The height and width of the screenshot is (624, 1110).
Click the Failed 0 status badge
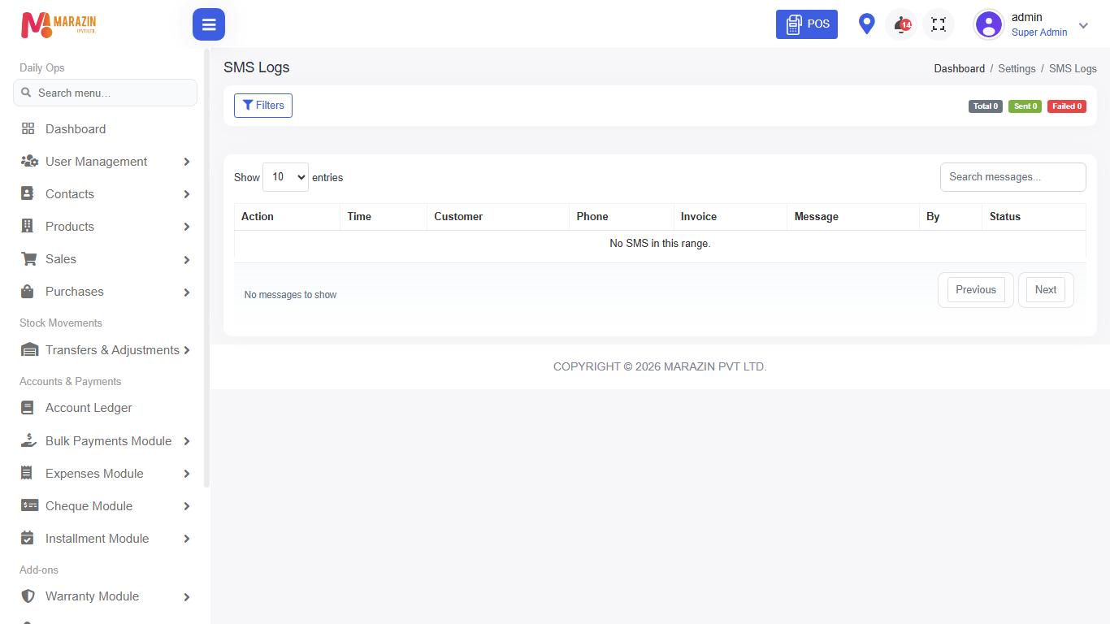point(1067,106)
